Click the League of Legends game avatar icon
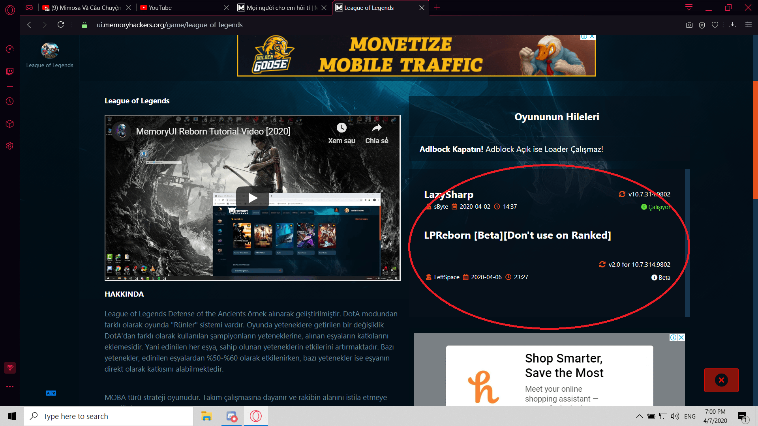 (x=50, y=50)
